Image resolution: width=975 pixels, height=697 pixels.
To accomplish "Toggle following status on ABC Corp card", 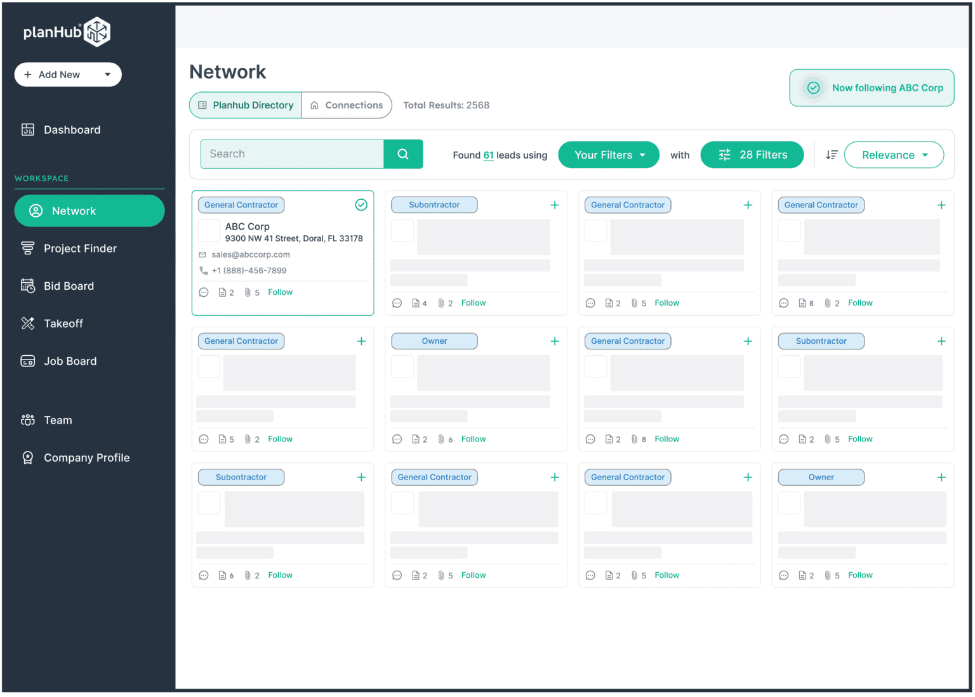I will click(361, 205).
